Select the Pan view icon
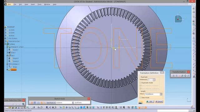This screenshot has height=112, width=200. coord(67,107)
